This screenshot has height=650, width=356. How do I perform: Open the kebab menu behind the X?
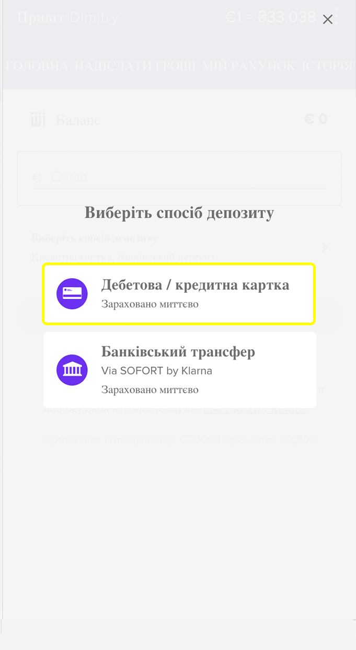pyautogui.click(x=336, y=16)
